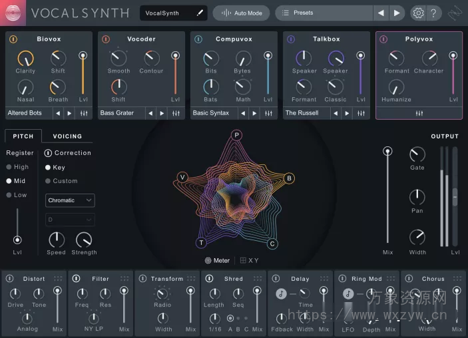Screen dimensions: 468x338
Task: Switch to the PITCH tab
Action: click(x=23, y=136)
